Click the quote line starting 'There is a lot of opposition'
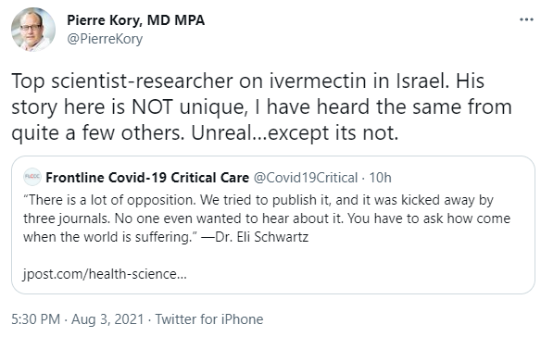Viewport: 541px width, 337px height. click(258, 200)
